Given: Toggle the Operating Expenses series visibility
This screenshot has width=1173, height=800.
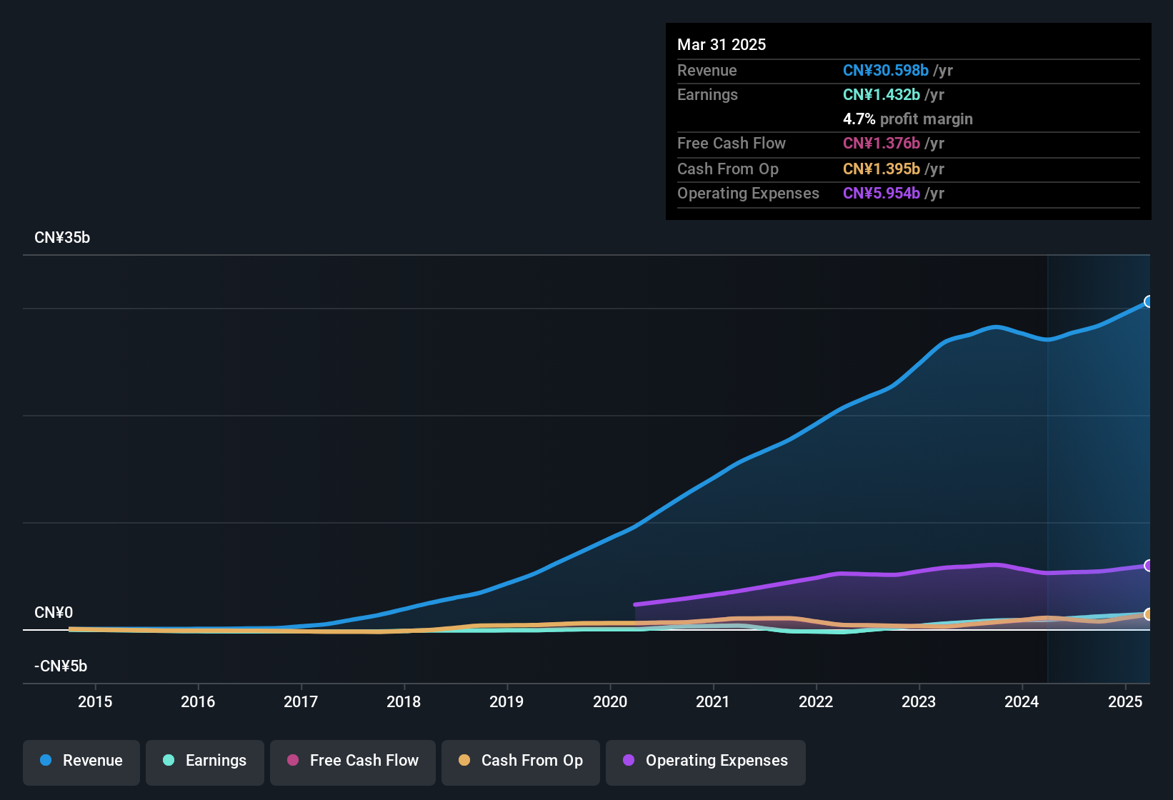Looking at the screenshot, I should 705,761.
